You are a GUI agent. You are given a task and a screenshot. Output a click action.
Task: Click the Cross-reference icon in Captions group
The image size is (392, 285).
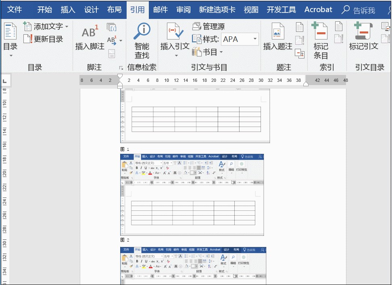click(x=299, y=53)
